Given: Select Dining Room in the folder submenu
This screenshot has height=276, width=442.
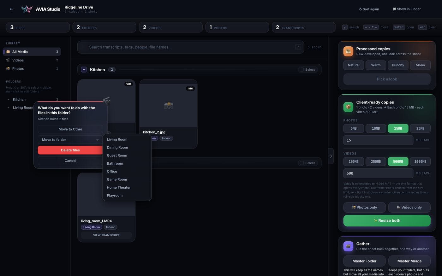Looking at the screenshot, I should (x=127, y=147).
